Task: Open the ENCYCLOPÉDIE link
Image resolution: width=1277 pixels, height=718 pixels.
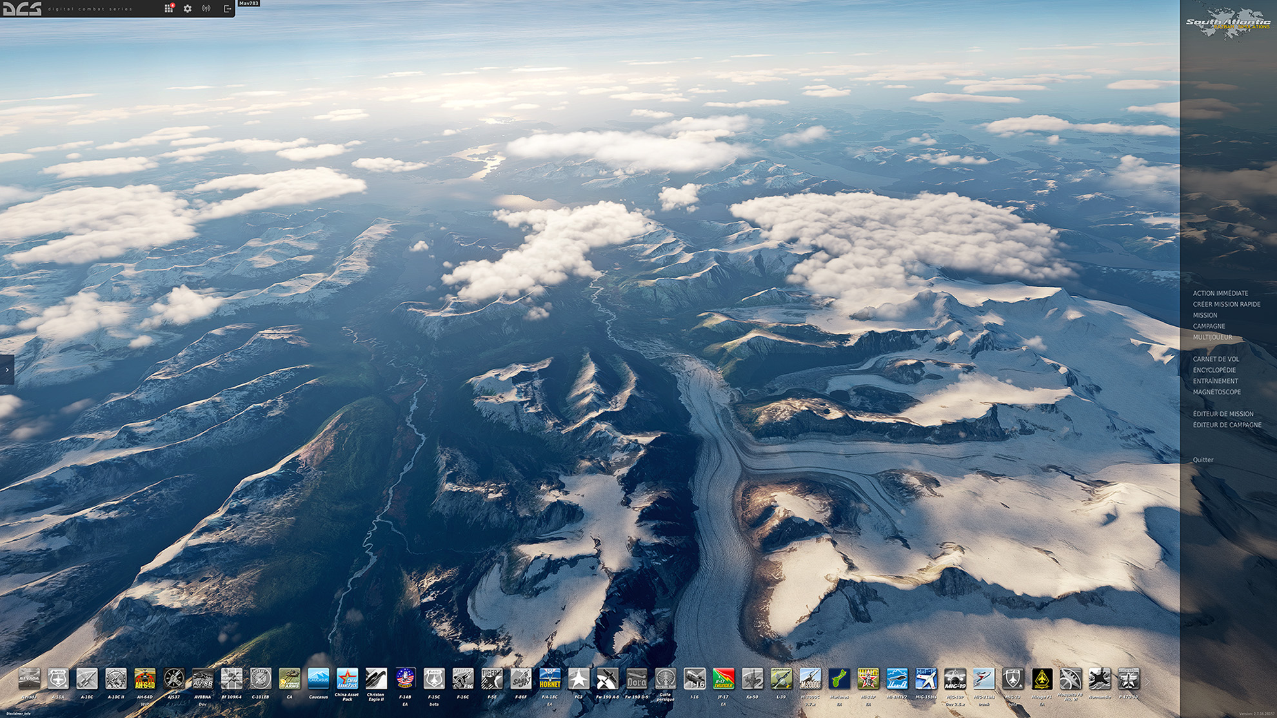Action: pos(1214,370)
